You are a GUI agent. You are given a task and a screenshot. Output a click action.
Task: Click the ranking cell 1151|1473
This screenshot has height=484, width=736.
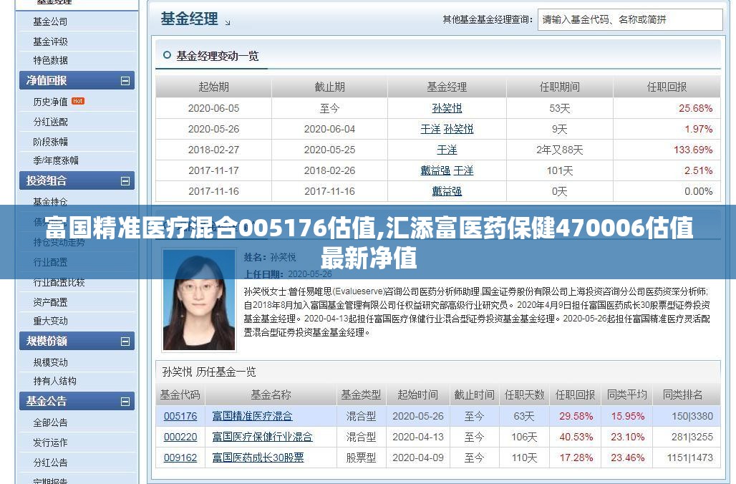690,458
